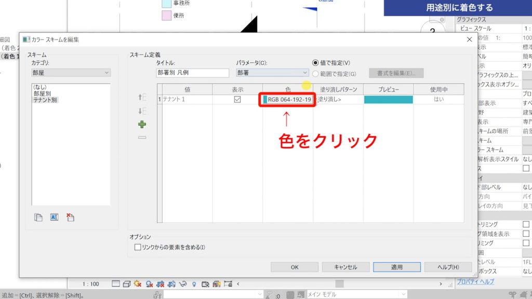This screenshot has width=532, height=299.
Task: Click the OK button
Action: click(x=294, y=267)
